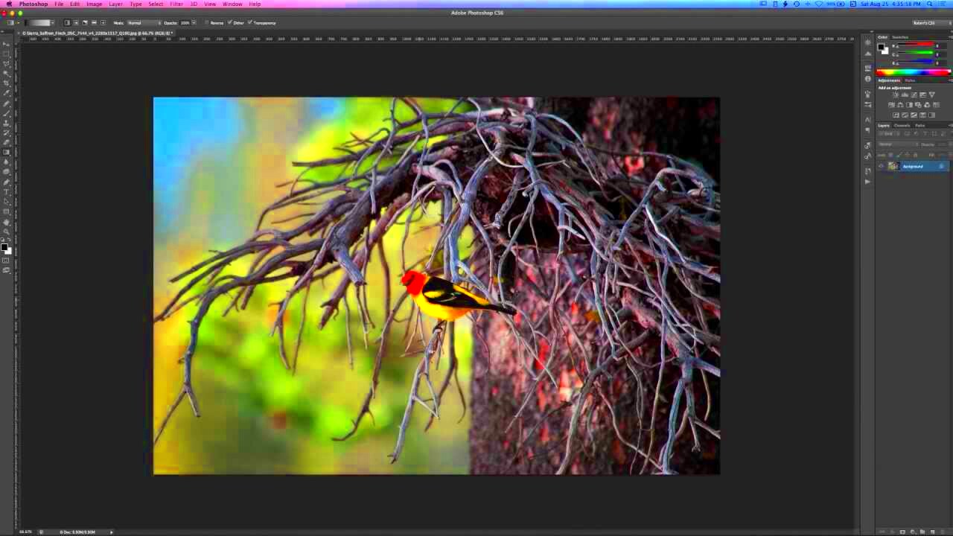Viewport: 953px width, 536px height.
Task: Add a Curves adjustment
Action: coord(914,95)
